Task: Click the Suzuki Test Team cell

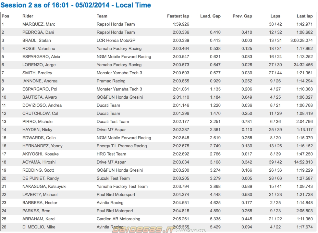Action: [x=113, y=178]
